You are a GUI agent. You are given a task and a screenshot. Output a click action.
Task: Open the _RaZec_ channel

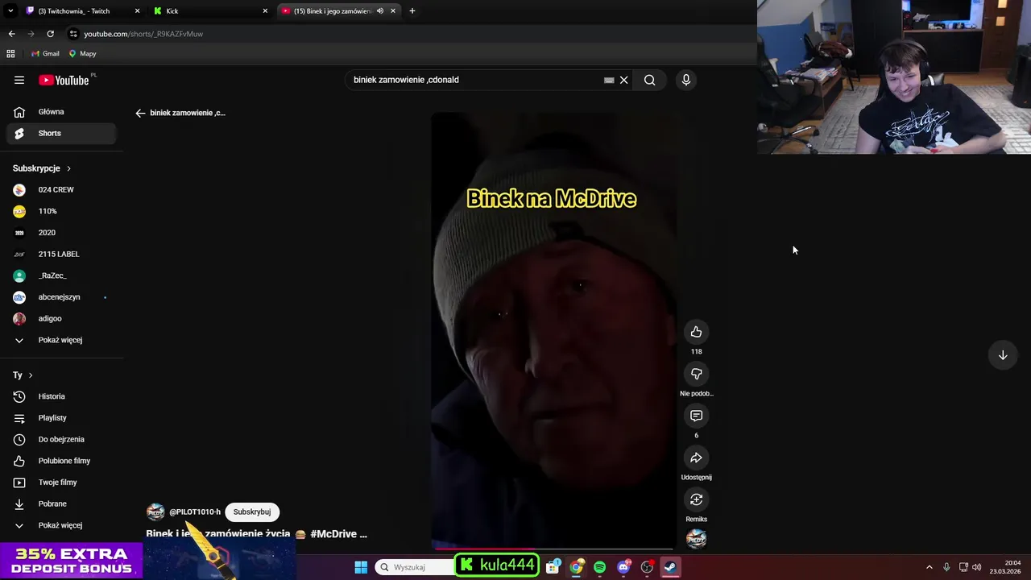[61, 275]
